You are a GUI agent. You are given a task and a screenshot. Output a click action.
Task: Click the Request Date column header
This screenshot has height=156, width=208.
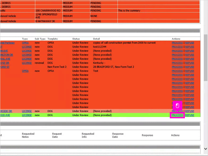click(57, 135)
